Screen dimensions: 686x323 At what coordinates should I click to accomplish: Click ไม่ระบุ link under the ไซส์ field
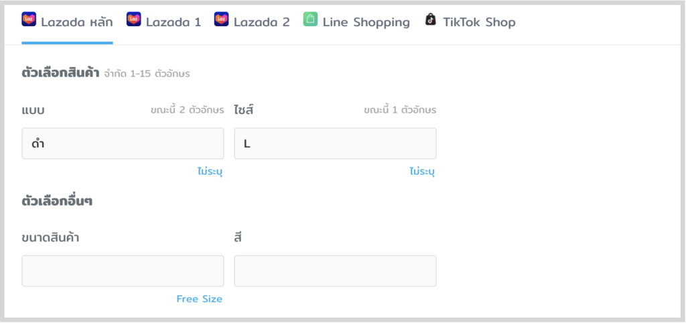click(x=422, y=172)
